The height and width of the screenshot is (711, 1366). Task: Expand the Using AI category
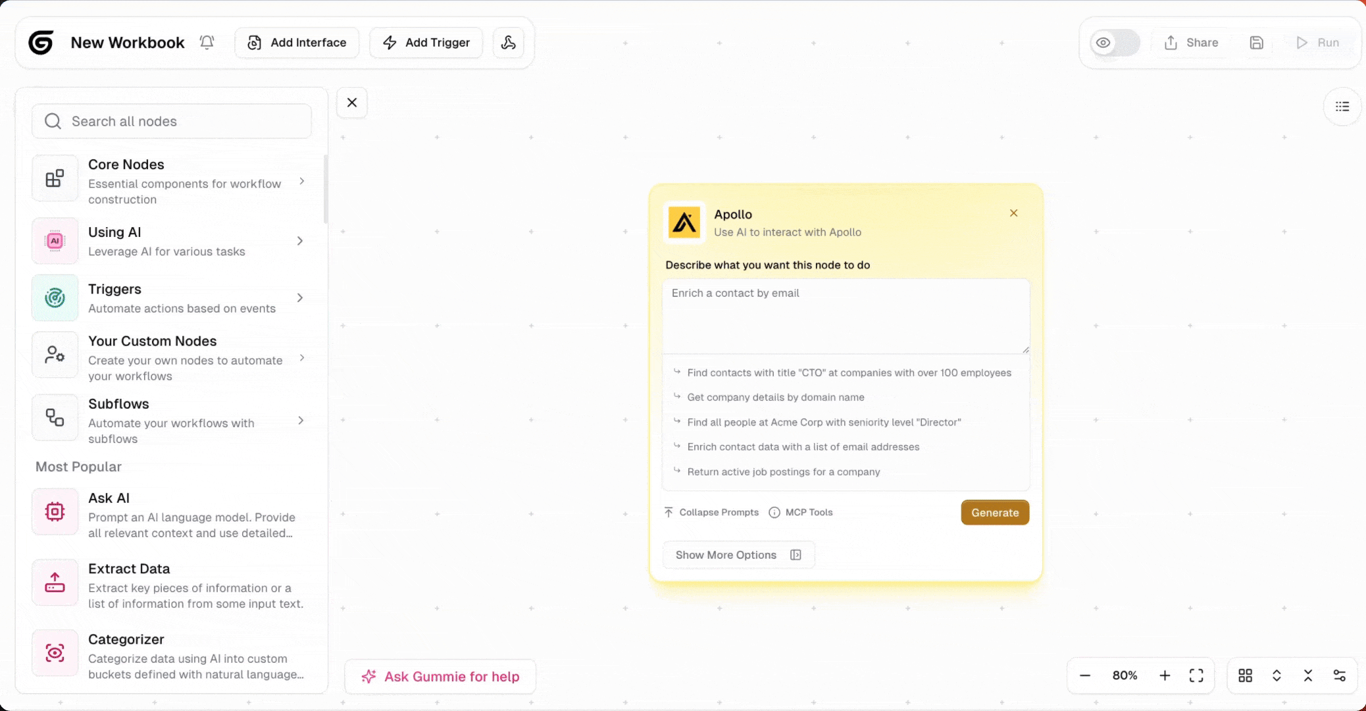click(300, 241)
